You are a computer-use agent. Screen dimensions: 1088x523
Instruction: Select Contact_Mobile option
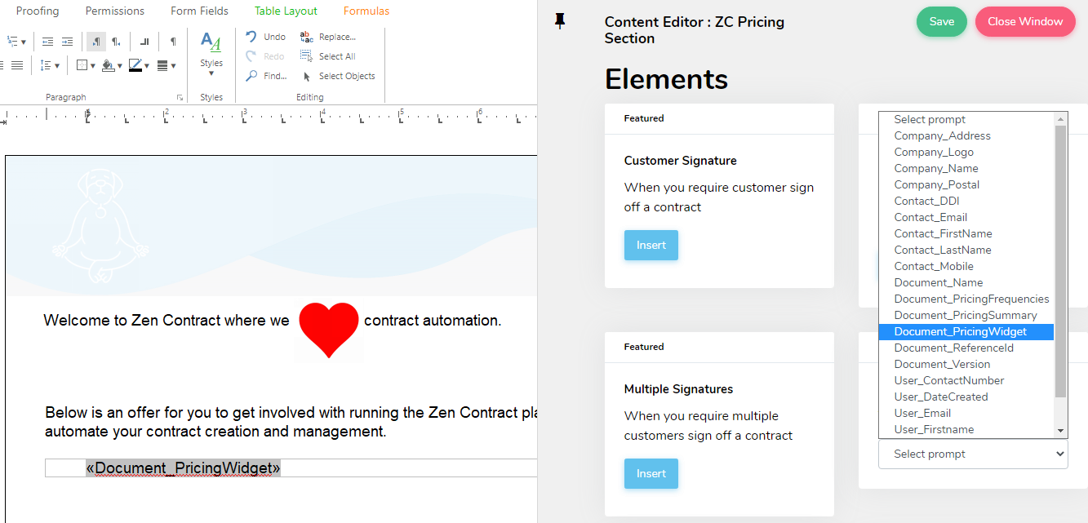(x=966, y=266)
